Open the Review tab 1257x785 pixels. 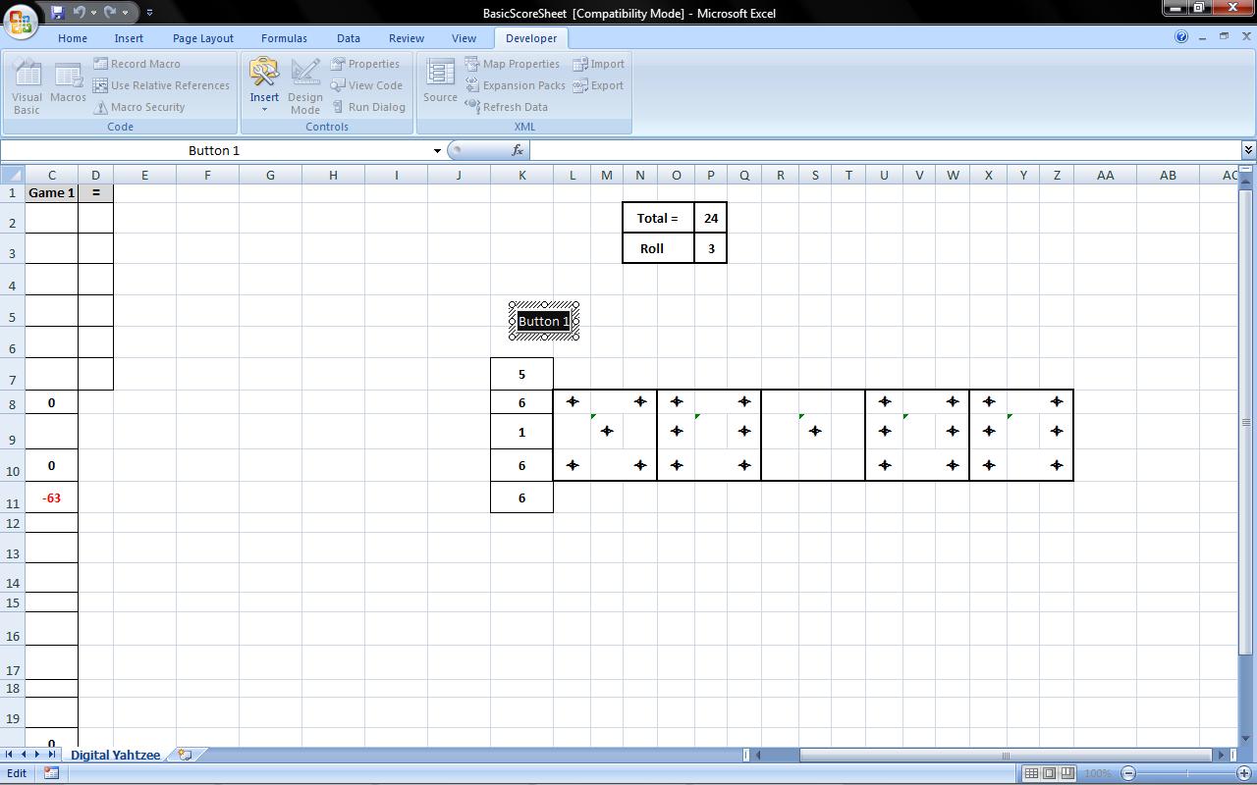click(407, 38)
